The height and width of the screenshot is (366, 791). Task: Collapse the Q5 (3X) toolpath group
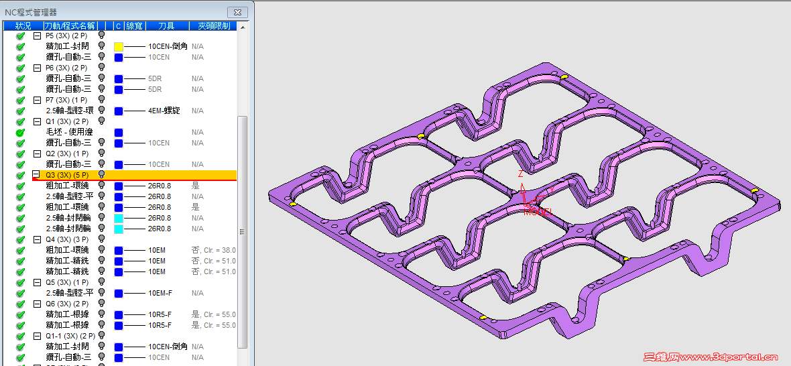pyautogui.click(x=37, y=282)
